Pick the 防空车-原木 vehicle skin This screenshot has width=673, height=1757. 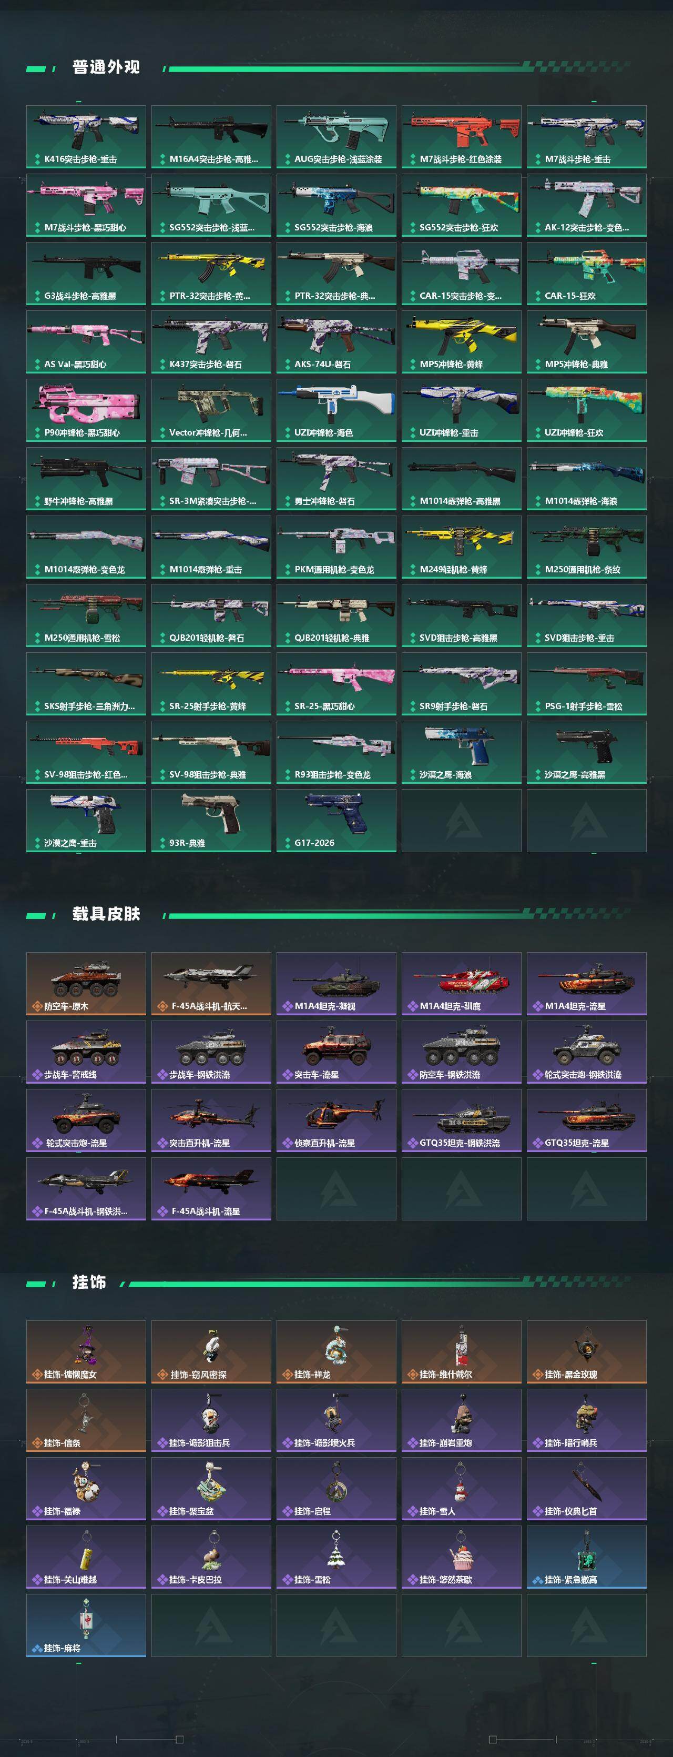[86, 984]
